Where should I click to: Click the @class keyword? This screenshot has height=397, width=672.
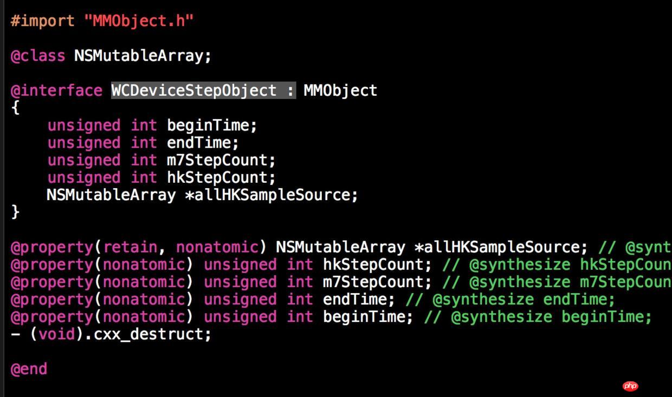(x=38, y=56)
